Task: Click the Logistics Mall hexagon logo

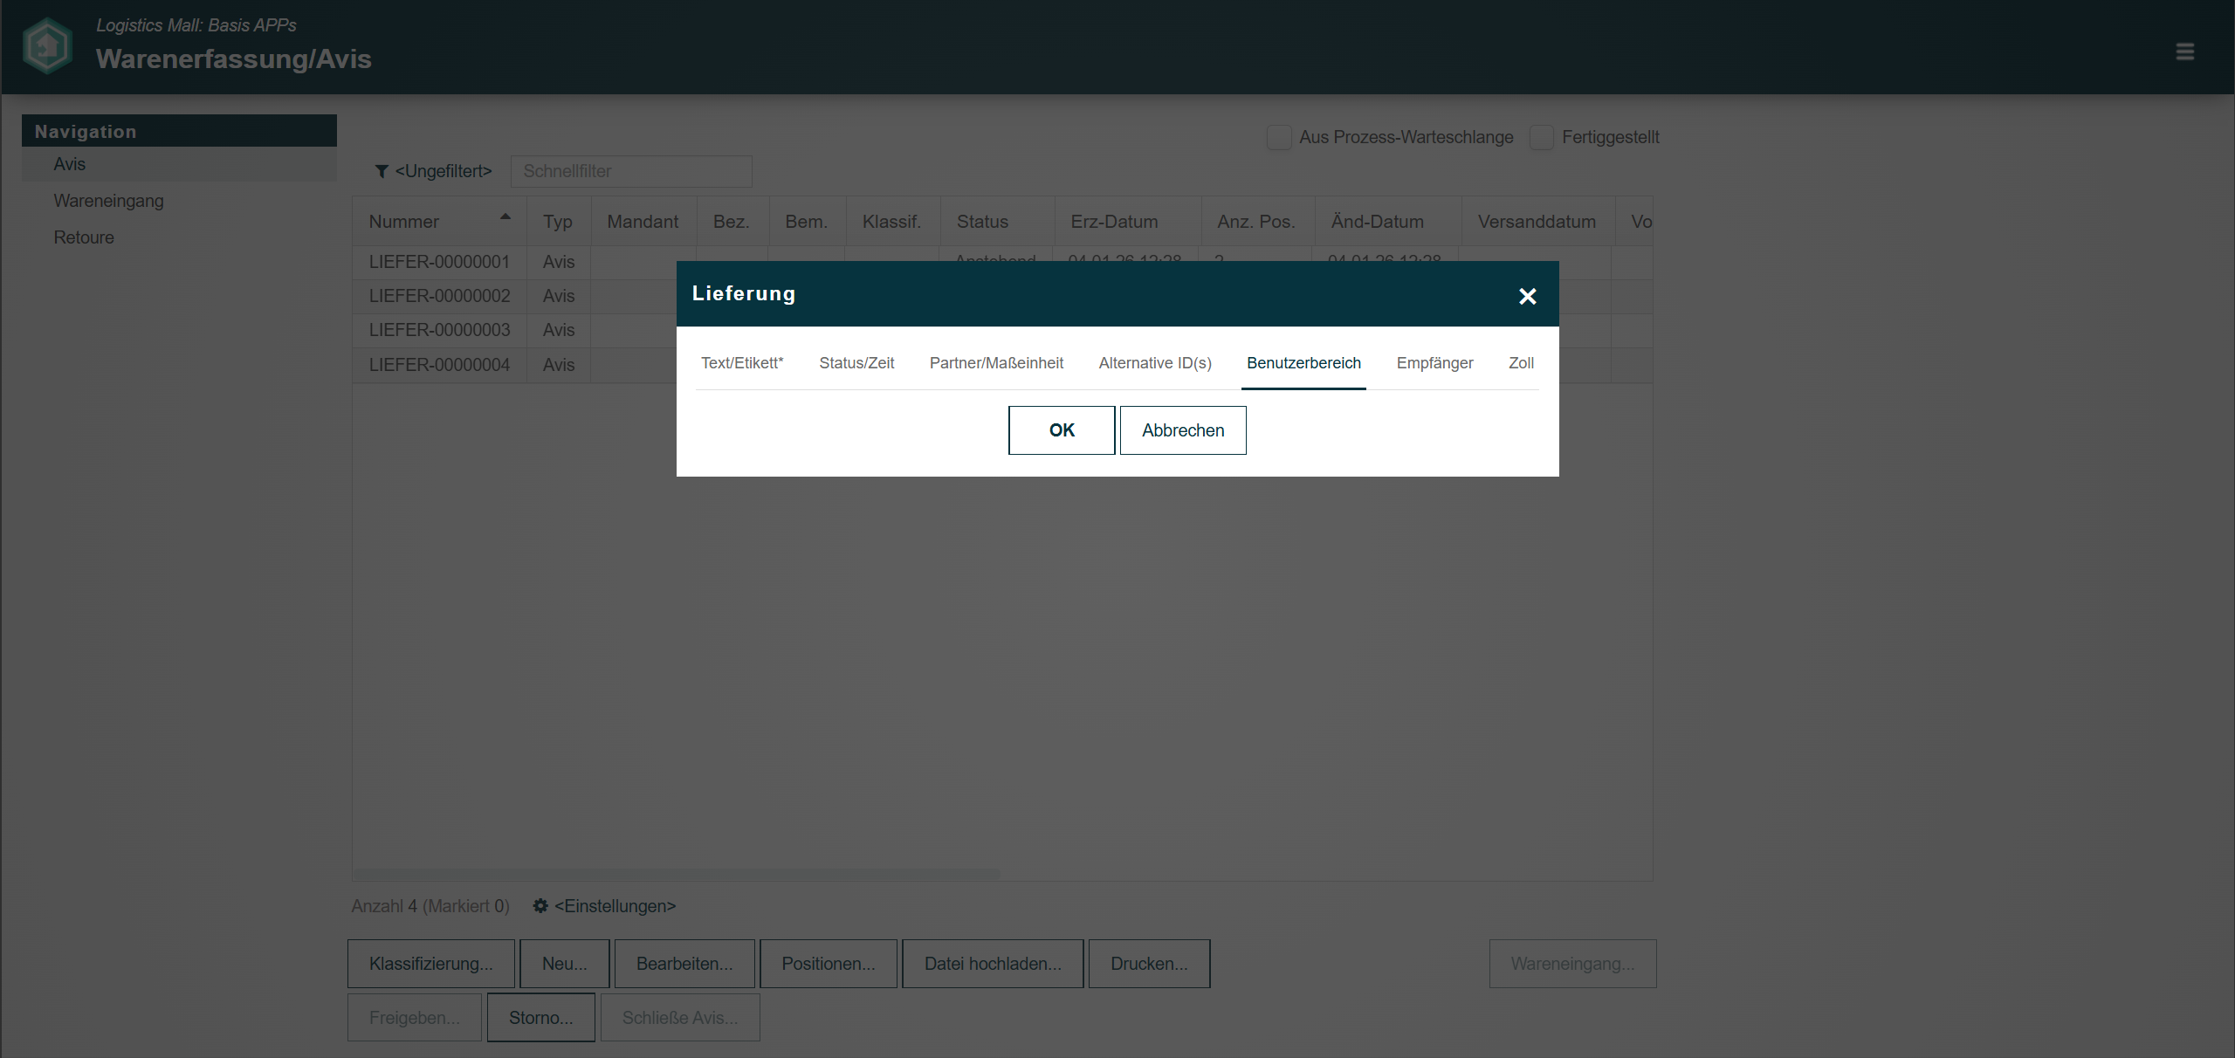Action: point(47,45)
